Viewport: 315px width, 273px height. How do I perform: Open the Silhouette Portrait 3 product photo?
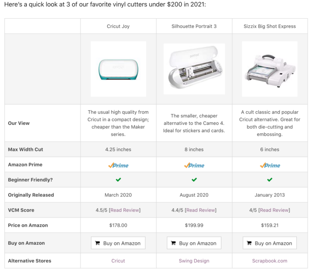194,69
